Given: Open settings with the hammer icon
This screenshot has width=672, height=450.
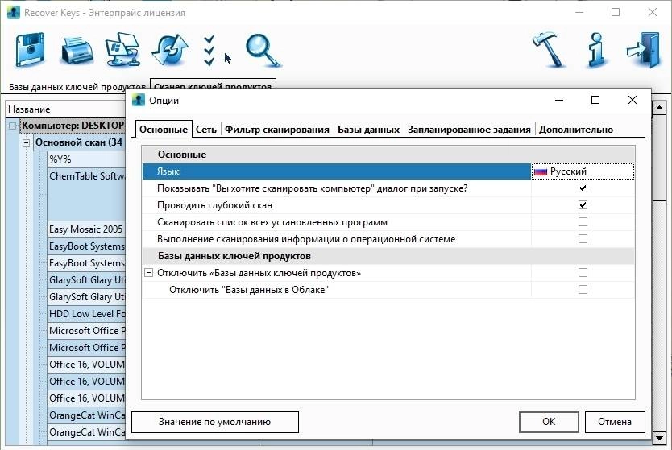Looking at the screenshot, I should tap(548, 50).
